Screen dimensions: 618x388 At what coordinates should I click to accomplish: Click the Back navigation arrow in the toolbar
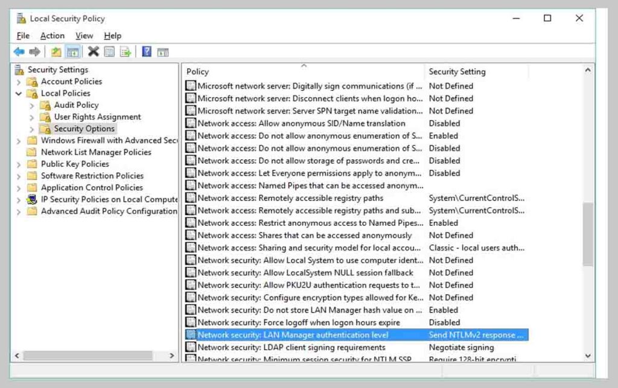(x=19, y=51)
